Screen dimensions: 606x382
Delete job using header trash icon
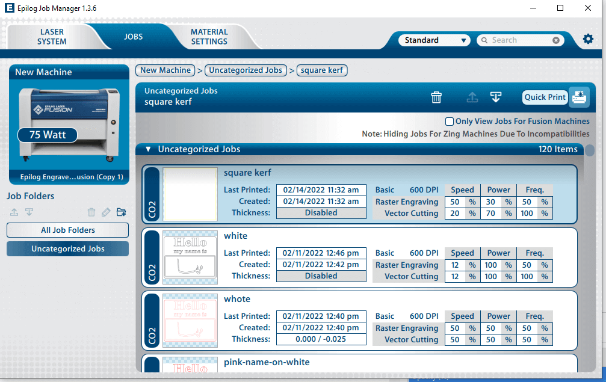(436, 97)
